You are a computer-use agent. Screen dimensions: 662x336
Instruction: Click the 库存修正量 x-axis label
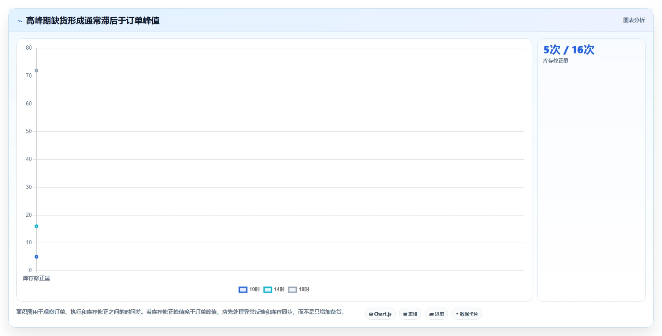point(36,278)
